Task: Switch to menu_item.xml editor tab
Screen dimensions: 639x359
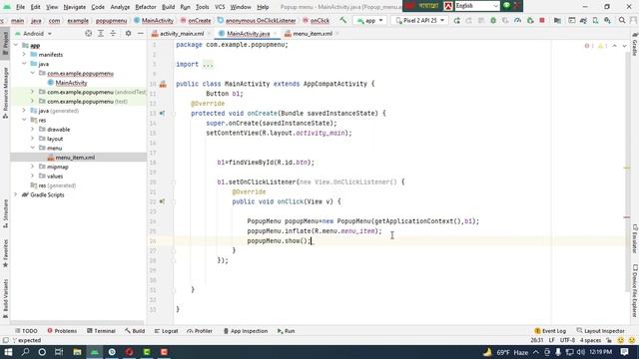Action: [x=313, y=33]
